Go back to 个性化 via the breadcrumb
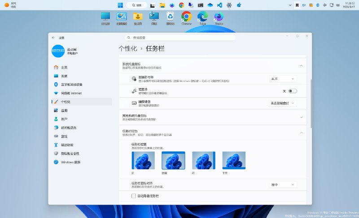The image size is (359, 218). tap(128, 48)
